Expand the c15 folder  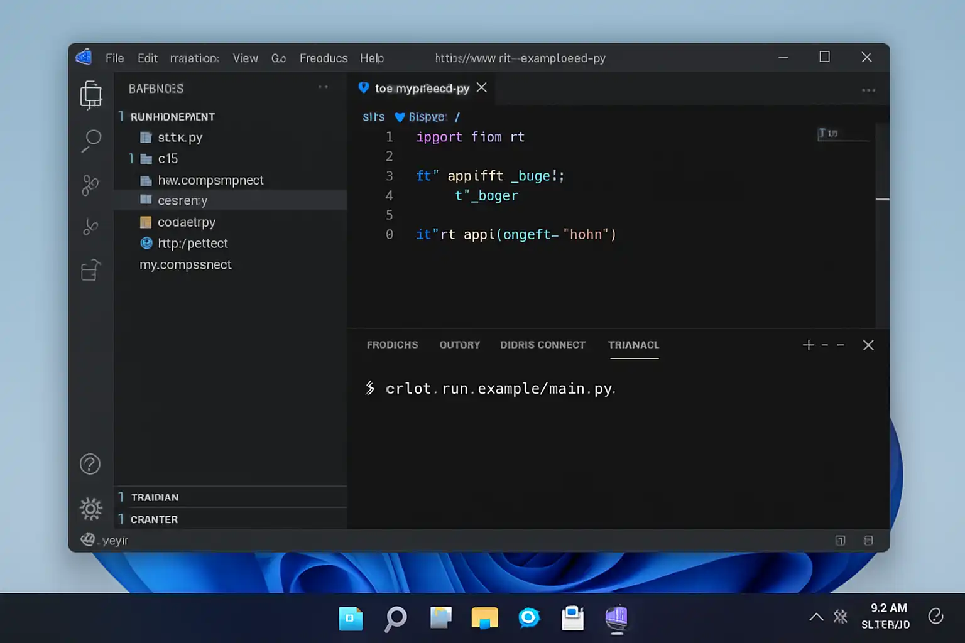coord(167,159)
